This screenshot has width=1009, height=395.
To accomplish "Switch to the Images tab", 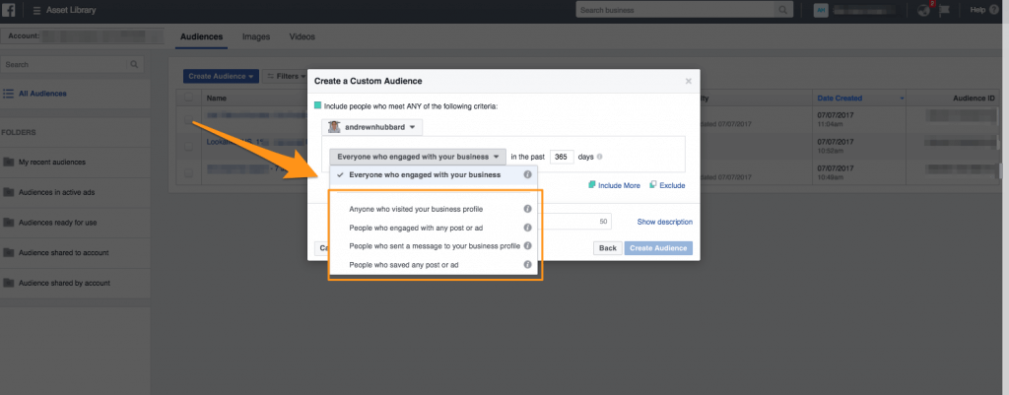I will (x=256, y=36).
